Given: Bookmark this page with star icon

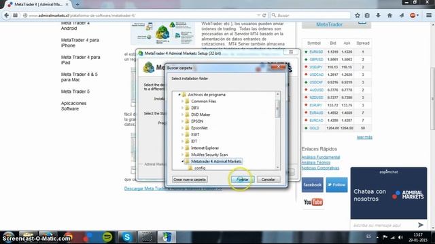Looking at the screenshot, I should 358,16.
